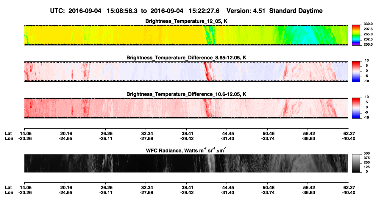The width and height of the screenshot is (387, 199).
Task: Click Lon -33.74 above the WFC panel
Action: pyautogui.click(x=267, y=138)
